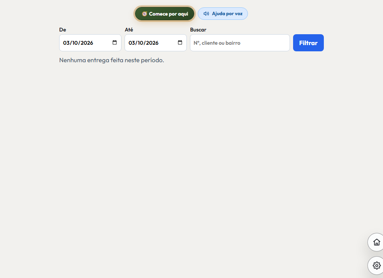This screenshot has width=383, height=278.
Task: Click the Nenhuma entrega feita neste período message
Action: tap(112, 60)
